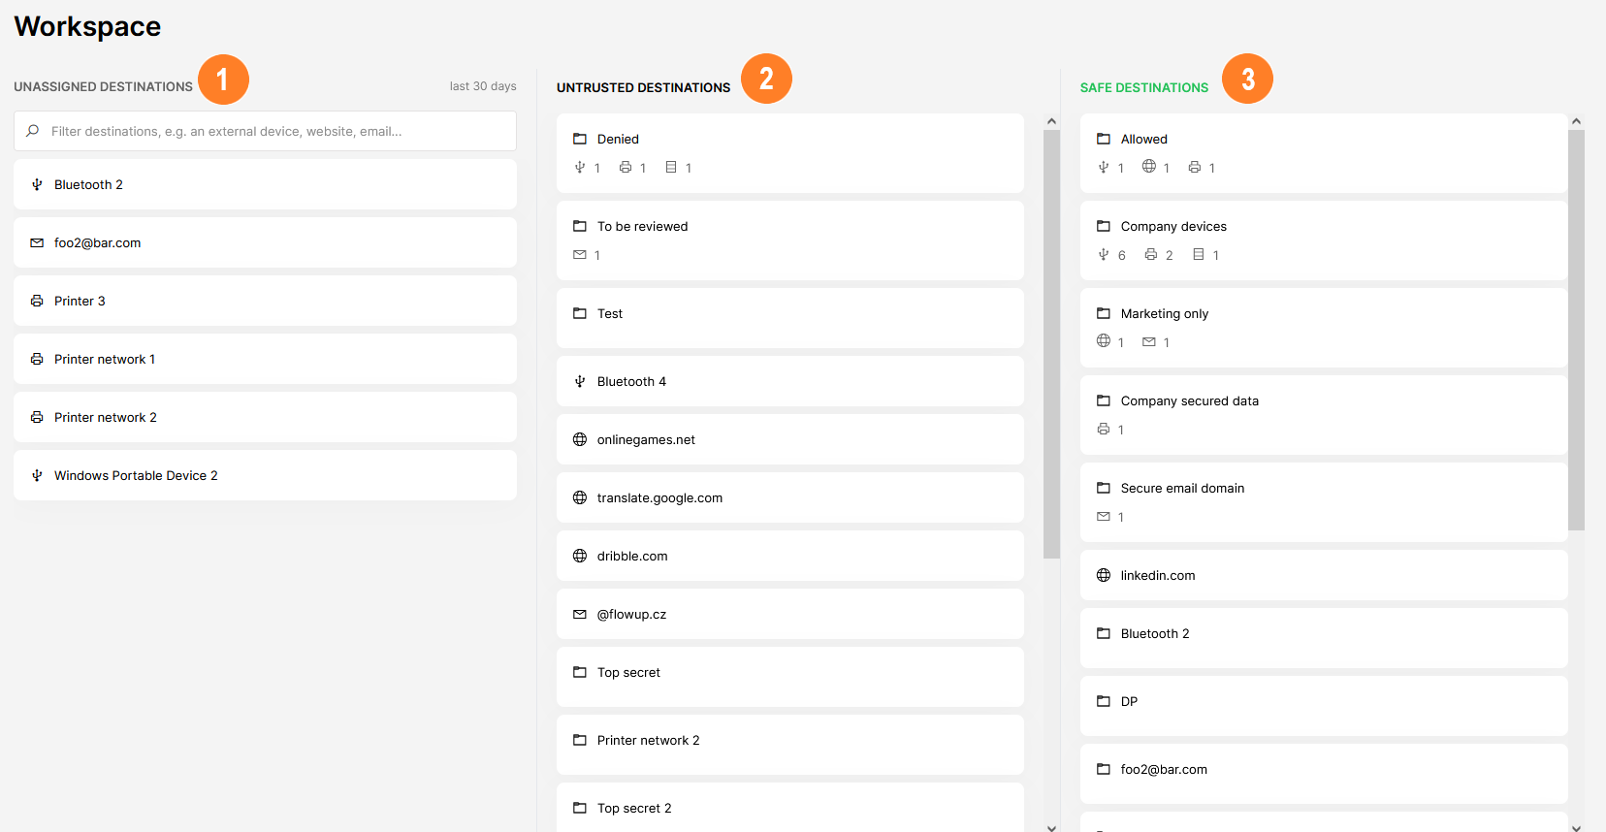Click the orange step 3 badge

tap(1247, 80)
